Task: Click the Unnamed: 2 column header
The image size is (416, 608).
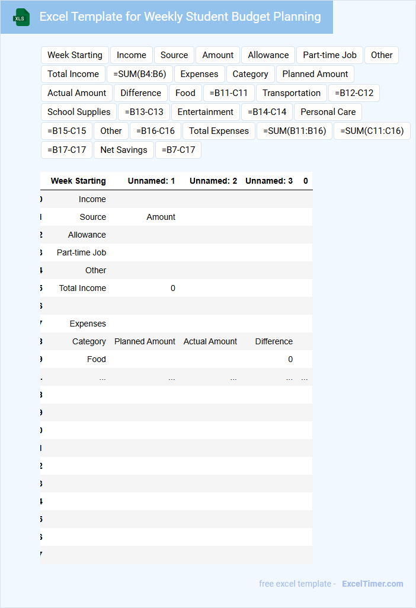Action: click(213, 181)
